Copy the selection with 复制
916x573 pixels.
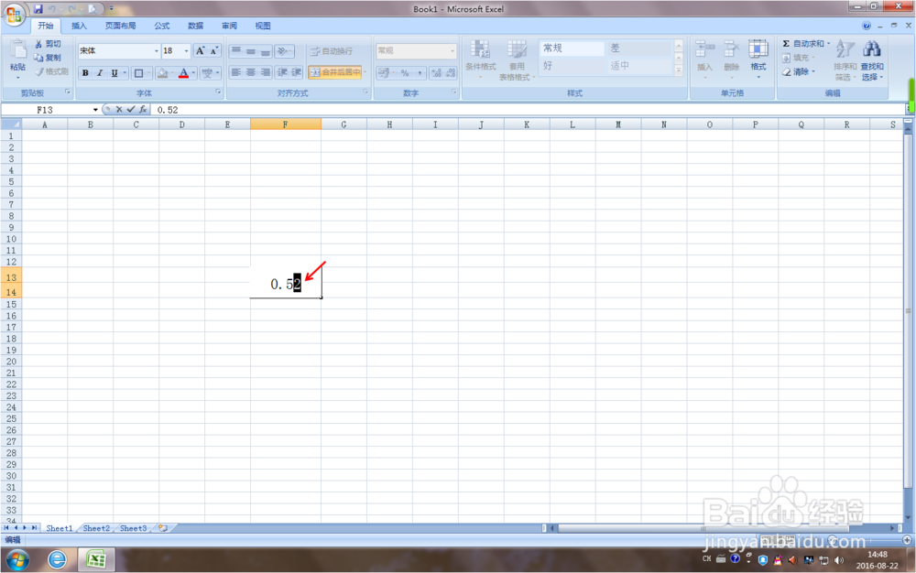pyautogui.click(x=48, y=57)
